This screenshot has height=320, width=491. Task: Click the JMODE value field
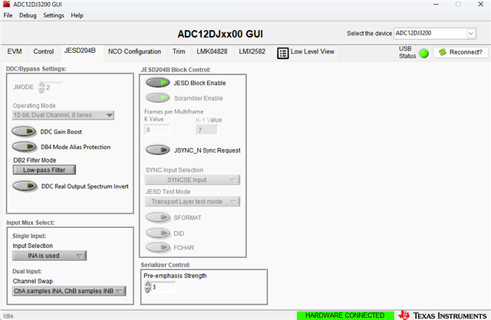point(54,87)
